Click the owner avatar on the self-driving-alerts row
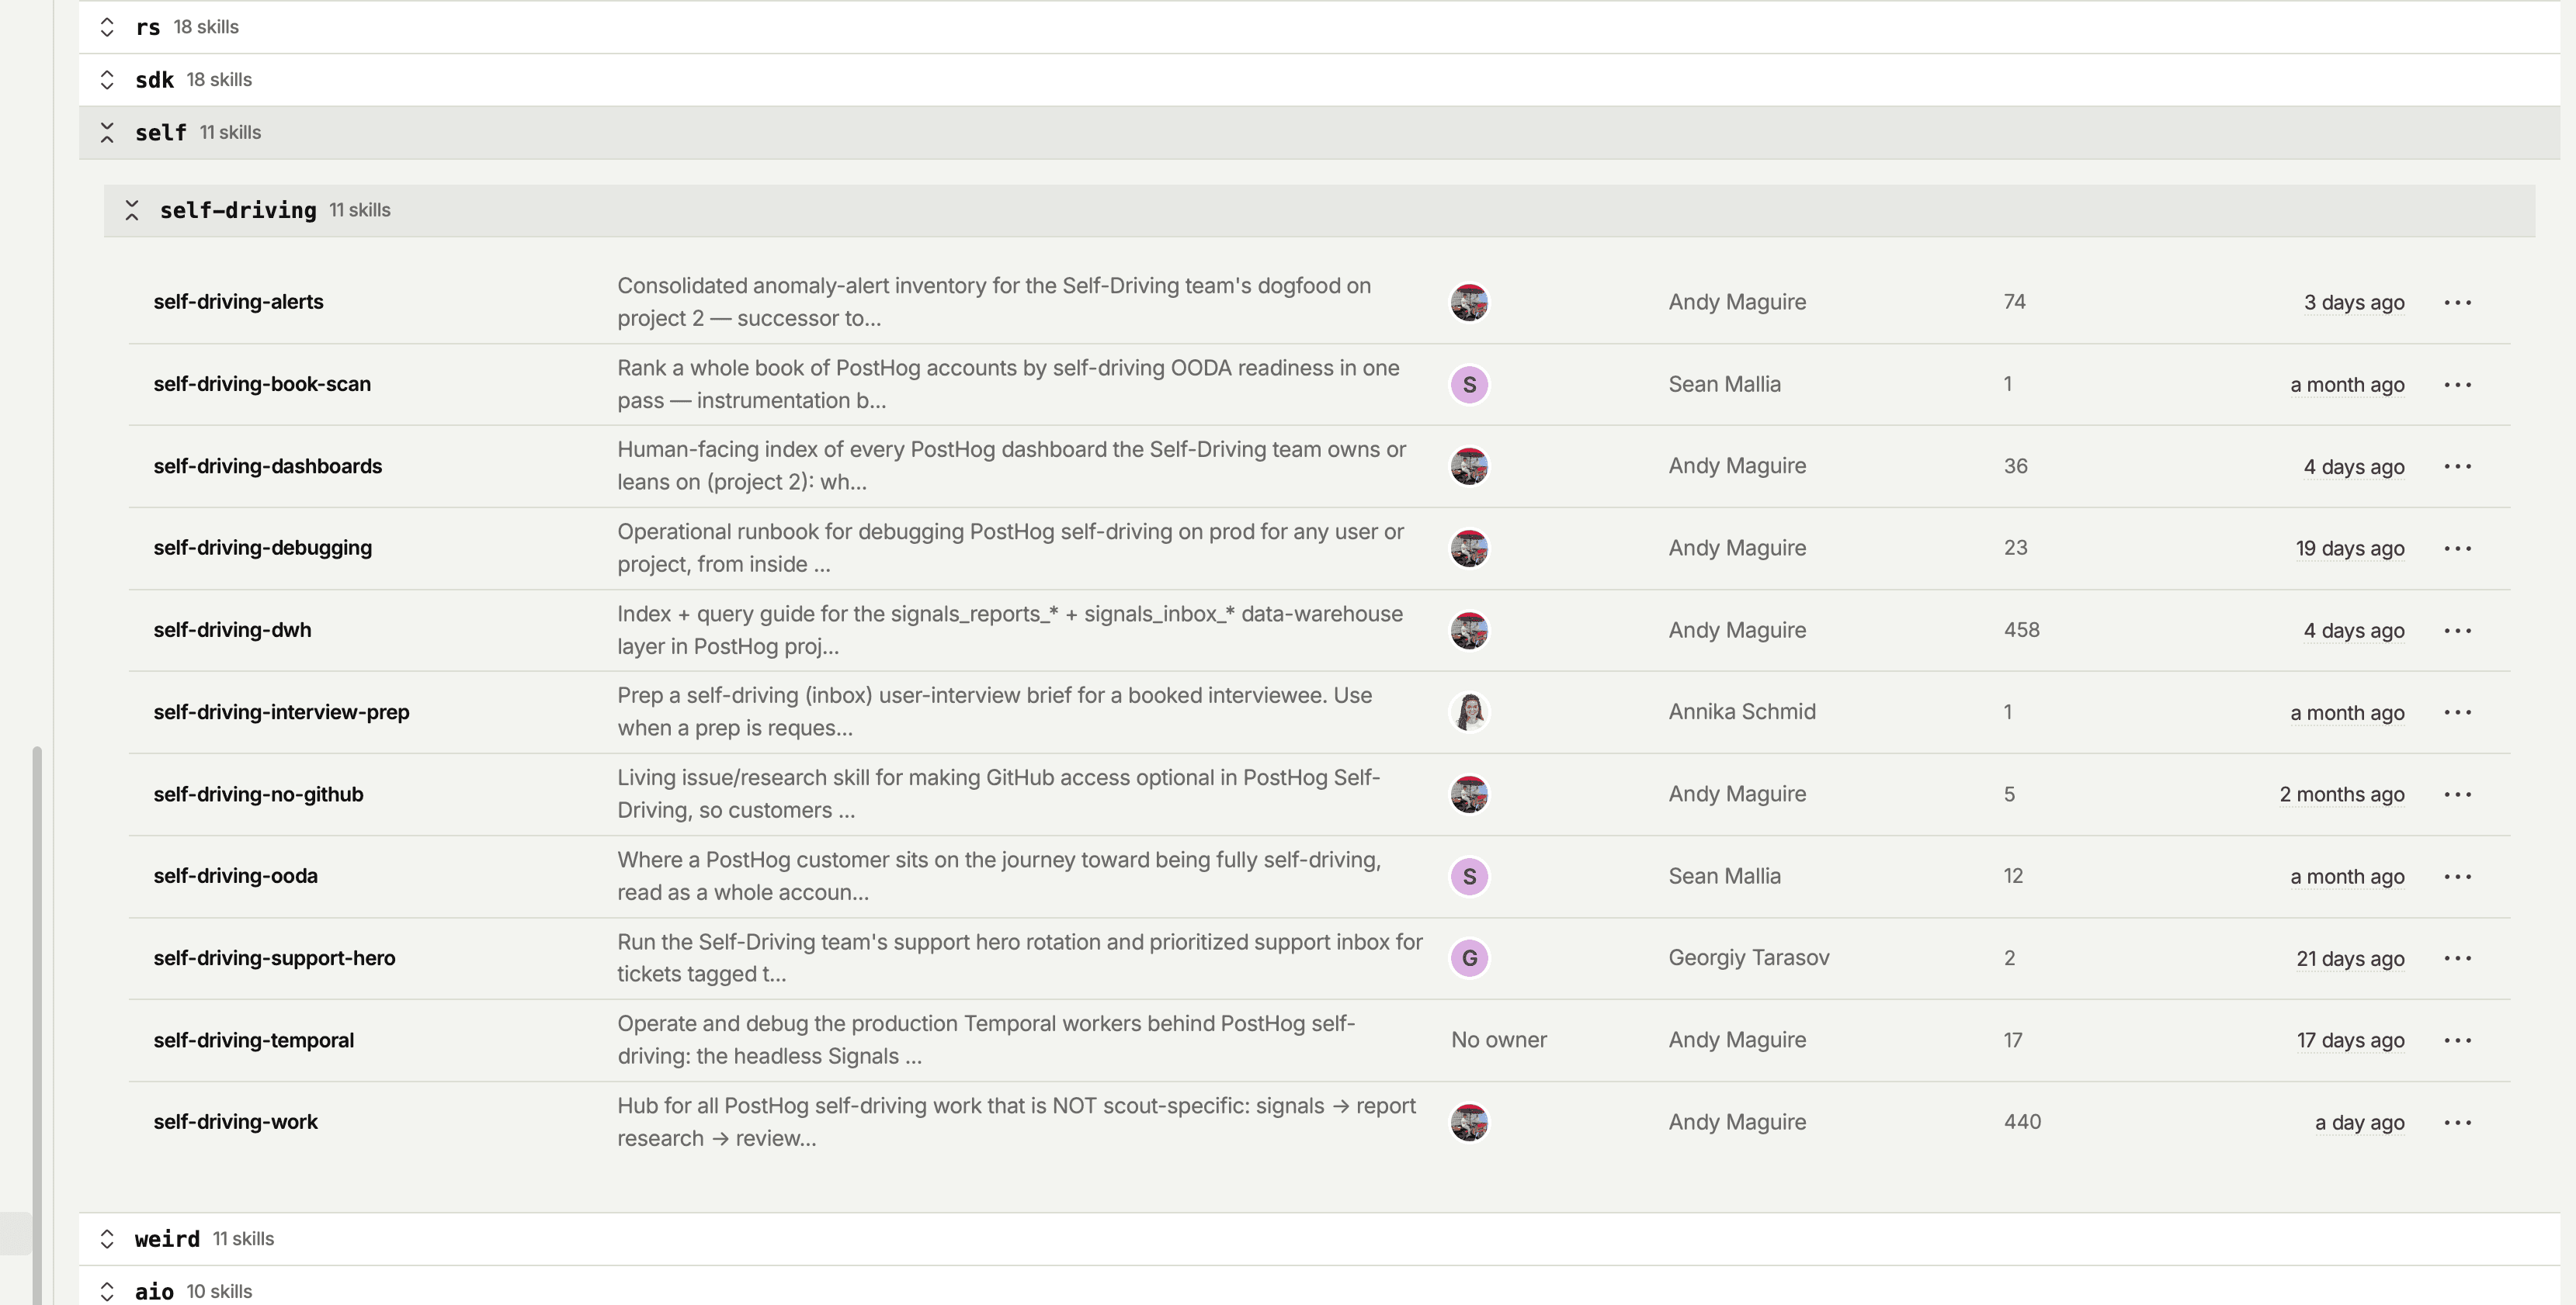The image size is (2576, 1305). click(x=1469, y=302)
